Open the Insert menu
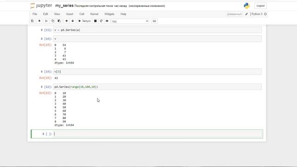Viewport: 297px width, 167px height. click(70, 14)
